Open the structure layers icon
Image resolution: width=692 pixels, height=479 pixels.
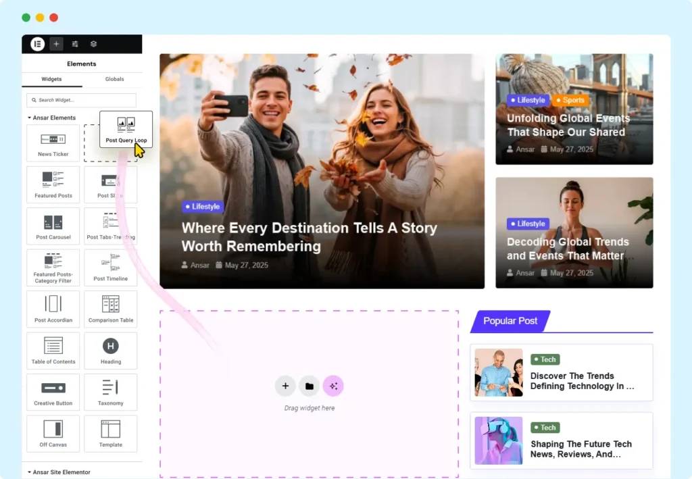[93, 44]
